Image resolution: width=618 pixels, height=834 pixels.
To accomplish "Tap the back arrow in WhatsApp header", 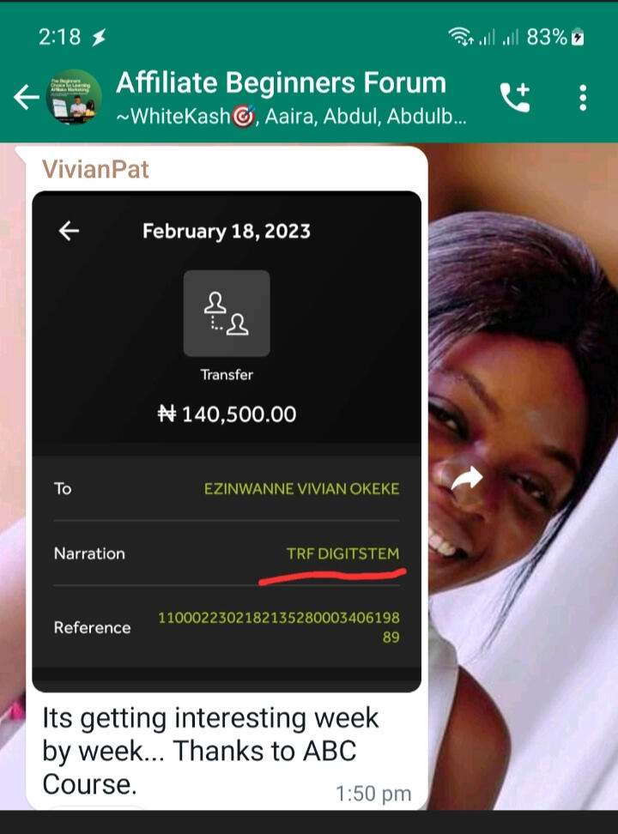I will [x=26, y=98].
